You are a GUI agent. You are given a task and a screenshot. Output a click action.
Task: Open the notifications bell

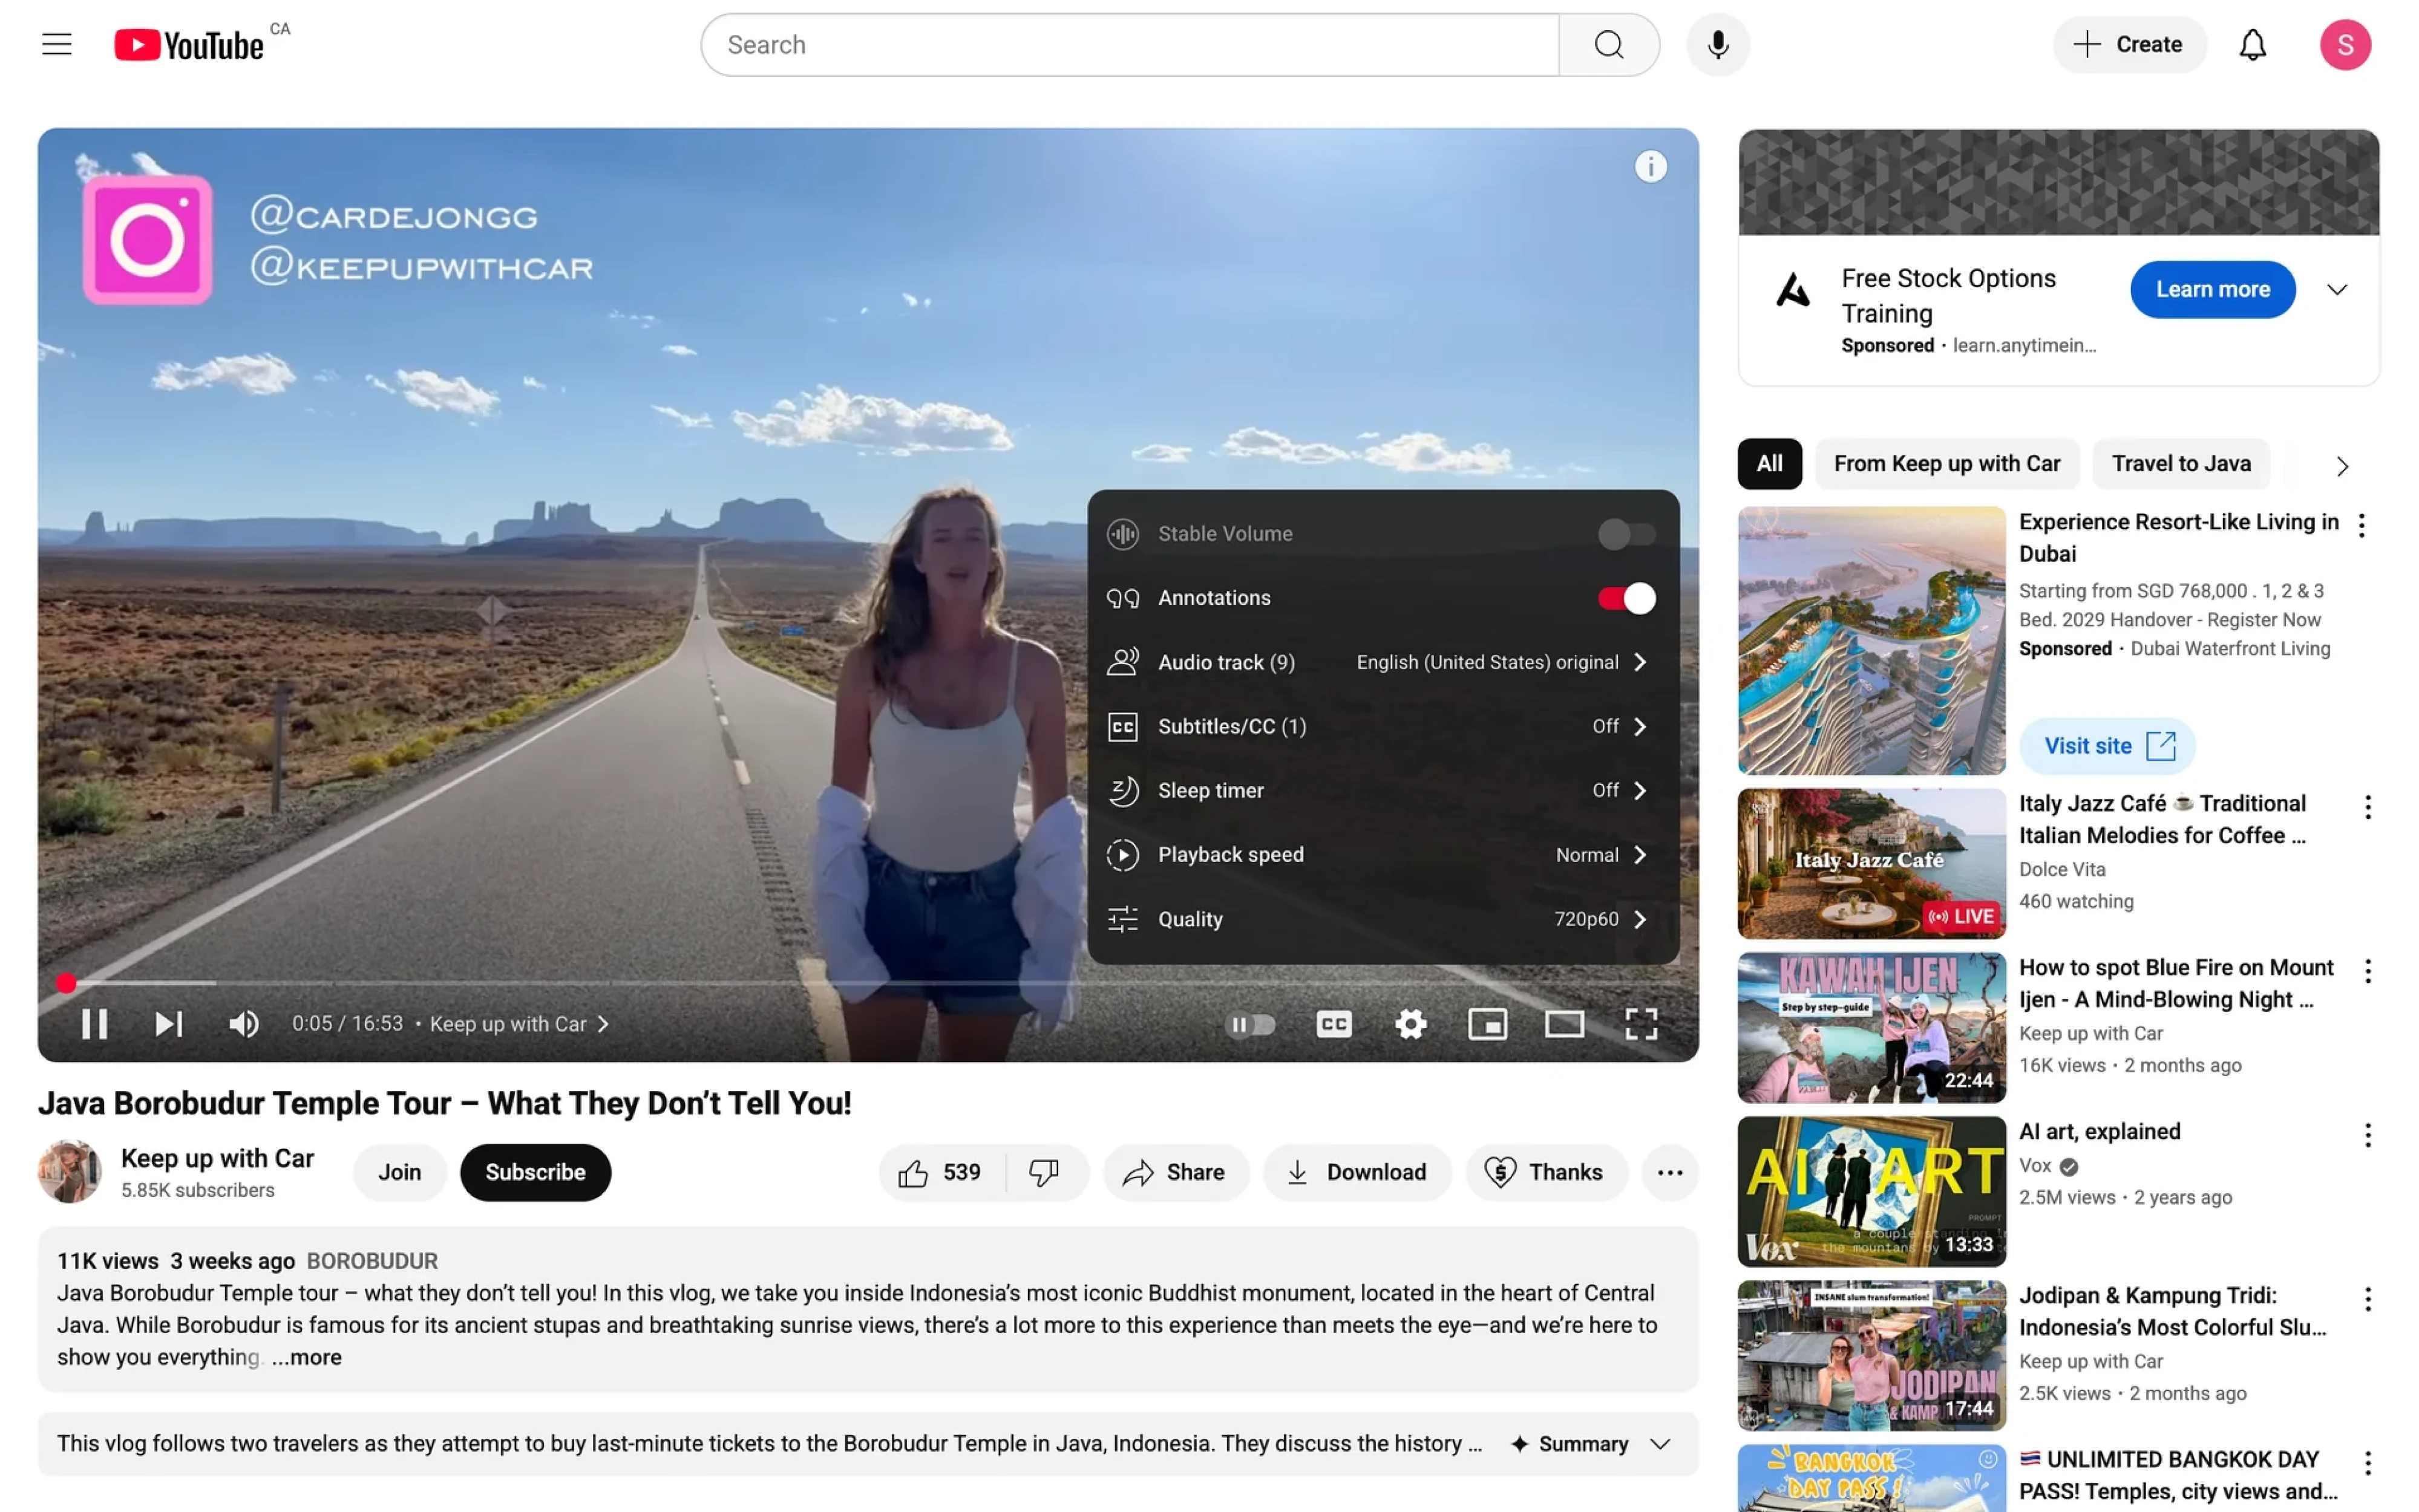[2252, 44]
